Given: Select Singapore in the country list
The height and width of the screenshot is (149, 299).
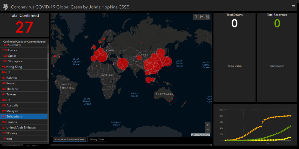Looking at the screenshot, I should point(24,61).
